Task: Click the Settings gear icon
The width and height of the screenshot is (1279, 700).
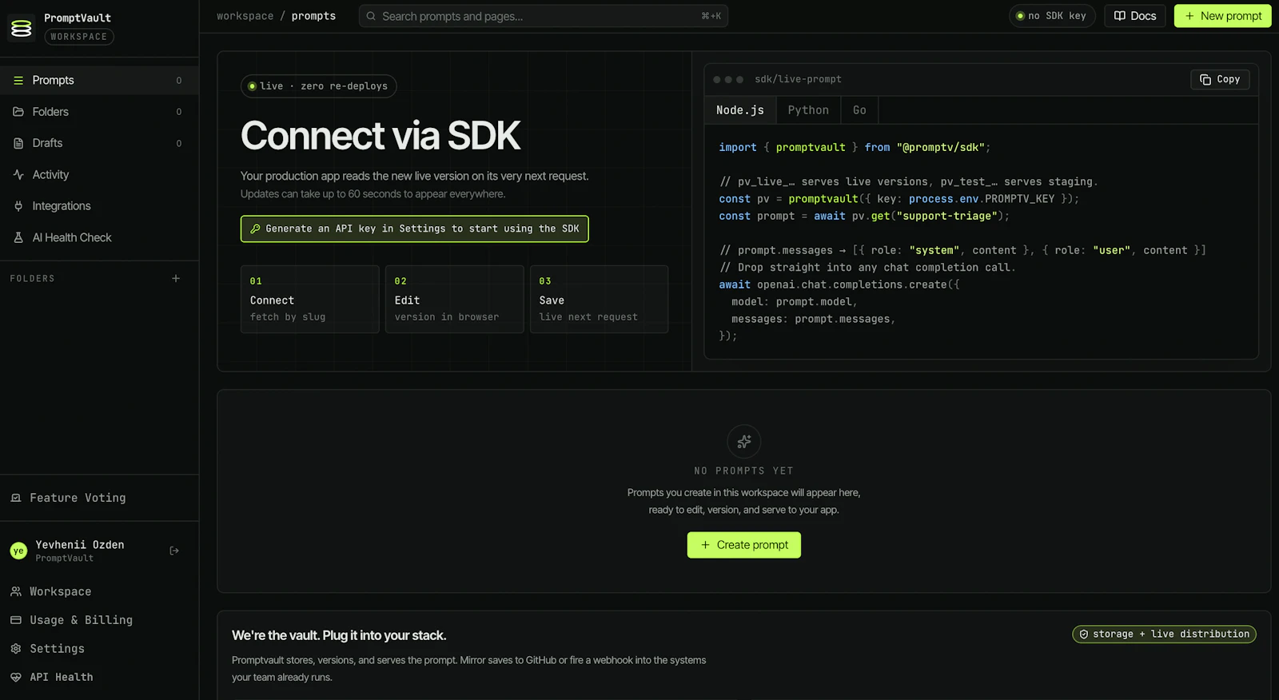Action: coord(16,649)
